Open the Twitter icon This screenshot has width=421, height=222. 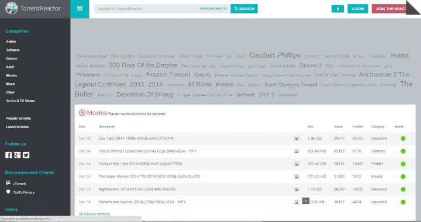[x=26, y=155]
